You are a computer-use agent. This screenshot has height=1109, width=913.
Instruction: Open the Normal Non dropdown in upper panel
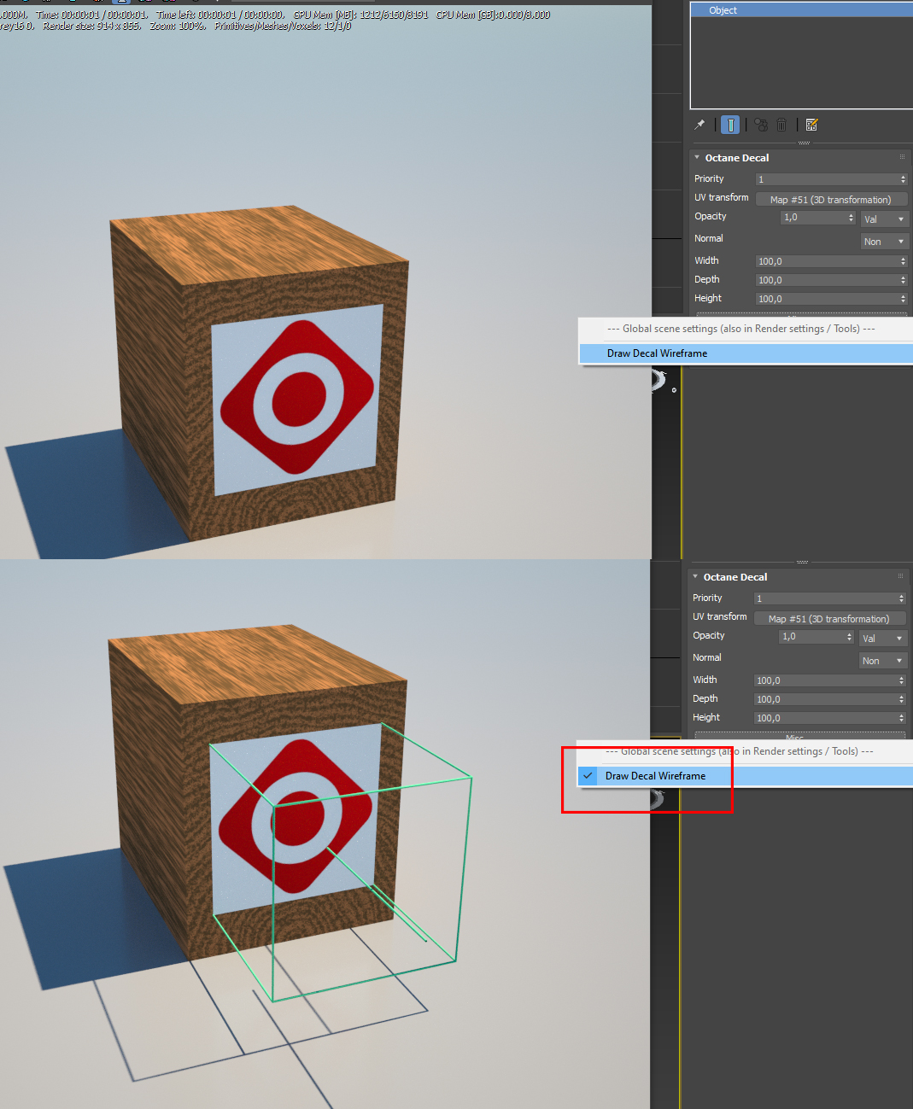pyautogui.click(x=884, y=242)
